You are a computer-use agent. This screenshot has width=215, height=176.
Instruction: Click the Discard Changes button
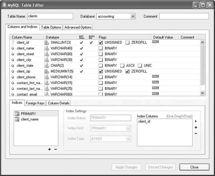[160, 167]
